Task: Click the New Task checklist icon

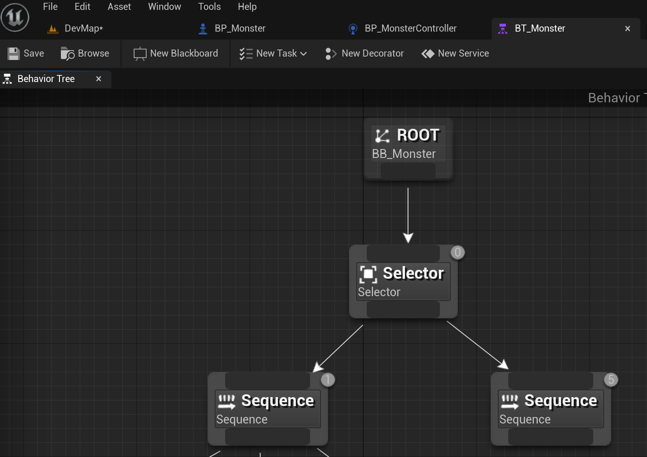Action: point(246,54)
